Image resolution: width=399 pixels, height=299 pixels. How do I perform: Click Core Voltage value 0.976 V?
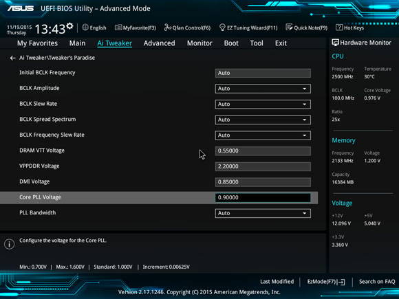(x=372, y=98)
